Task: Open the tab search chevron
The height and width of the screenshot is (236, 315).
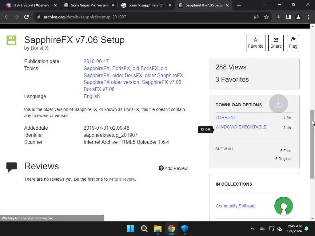Action: click(x=265, y=4)
